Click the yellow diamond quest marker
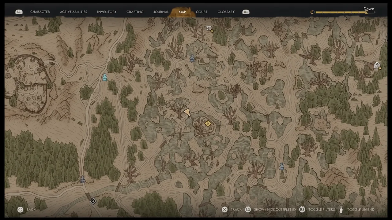The image size is (392, 220). click(208, 123)
